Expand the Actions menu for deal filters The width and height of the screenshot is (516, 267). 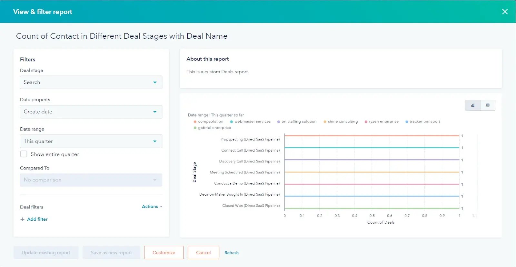click(152, 207)
